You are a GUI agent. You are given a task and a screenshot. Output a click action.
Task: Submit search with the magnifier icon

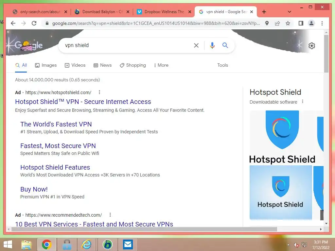[x=225, y=45]
